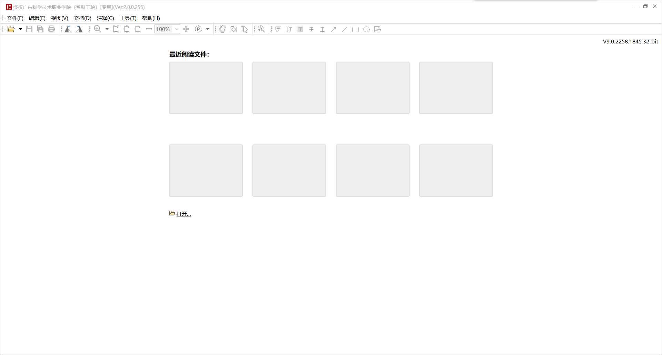Click the 打开... link
The height and width of the screenshot is (355, 662).
point(184,214)
